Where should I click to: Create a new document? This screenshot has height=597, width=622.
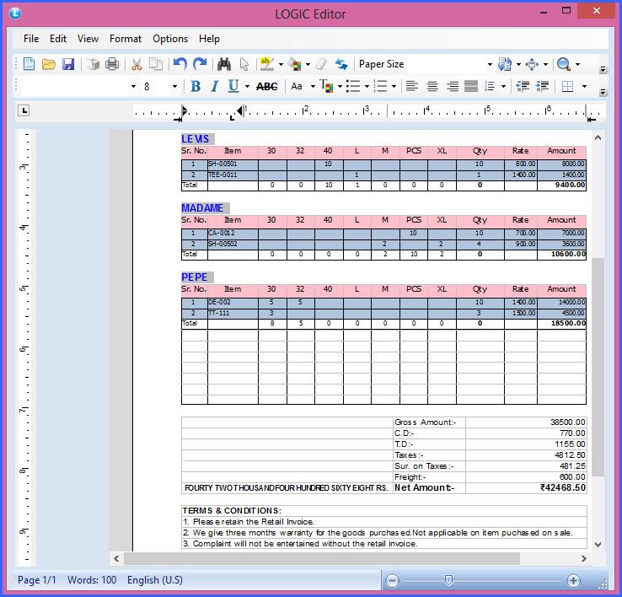[29, 64]
